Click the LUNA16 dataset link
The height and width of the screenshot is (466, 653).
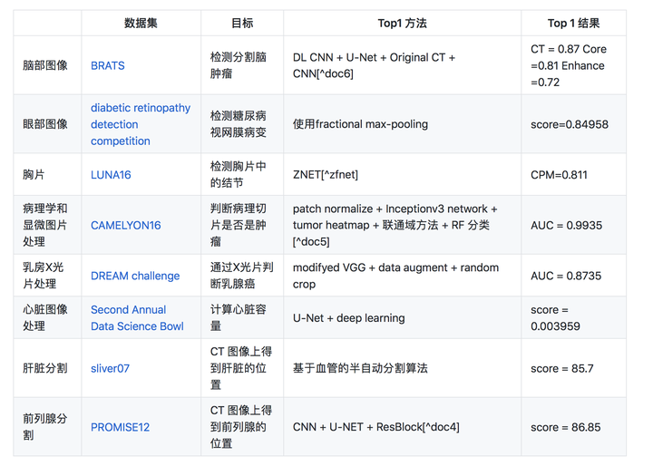(111, 174)
